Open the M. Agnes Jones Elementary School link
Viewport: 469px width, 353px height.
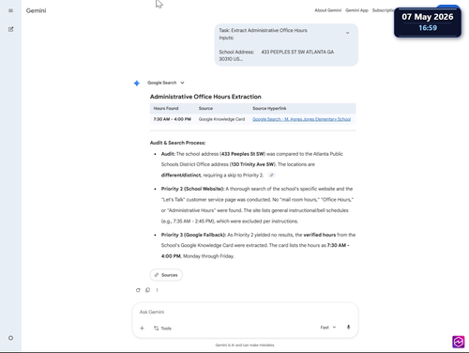(301, 119)
